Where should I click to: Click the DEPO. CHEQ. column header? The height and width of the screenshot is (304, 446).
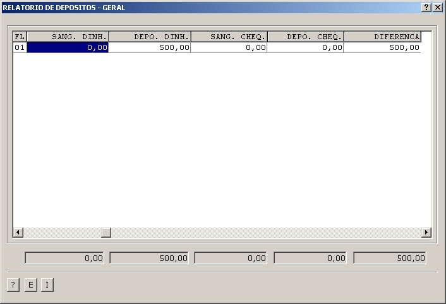306,37
